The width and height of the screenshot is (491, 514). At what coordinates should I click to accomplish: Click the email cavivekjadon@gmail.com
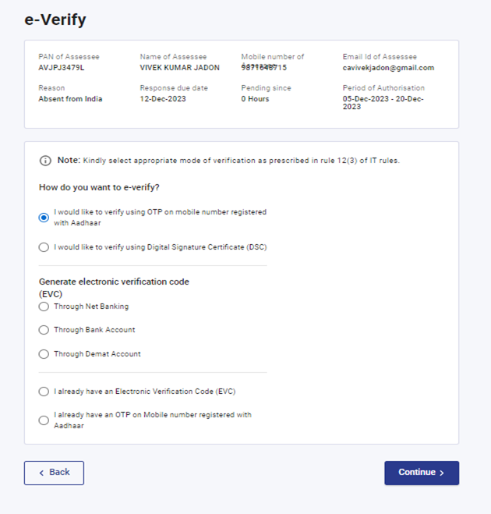point(388,68)
